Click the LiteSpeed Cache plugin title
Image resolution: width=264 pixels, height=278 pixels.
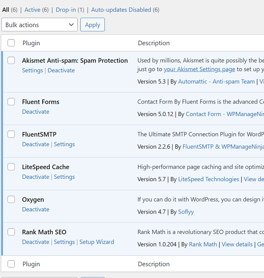pyautogui.click(x=46, y=167)
